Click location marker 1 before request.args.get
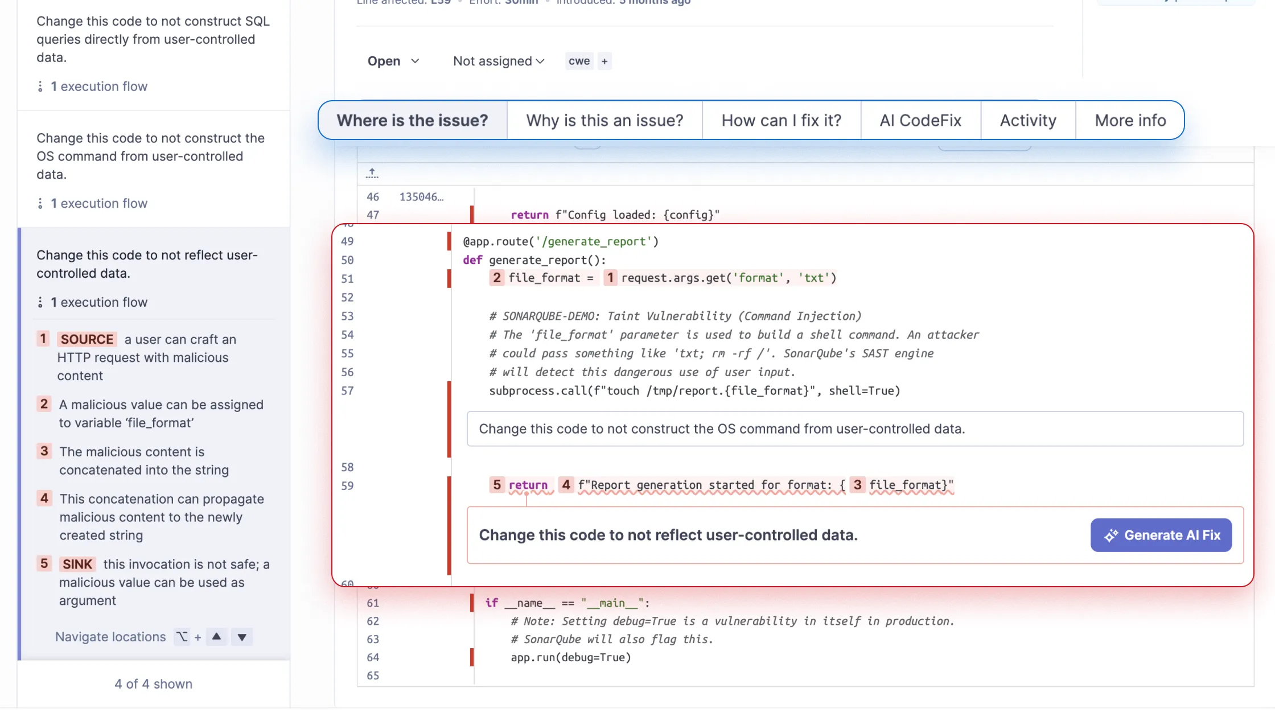The width and height of the screenshot is (1275, 717). [610, 278]
